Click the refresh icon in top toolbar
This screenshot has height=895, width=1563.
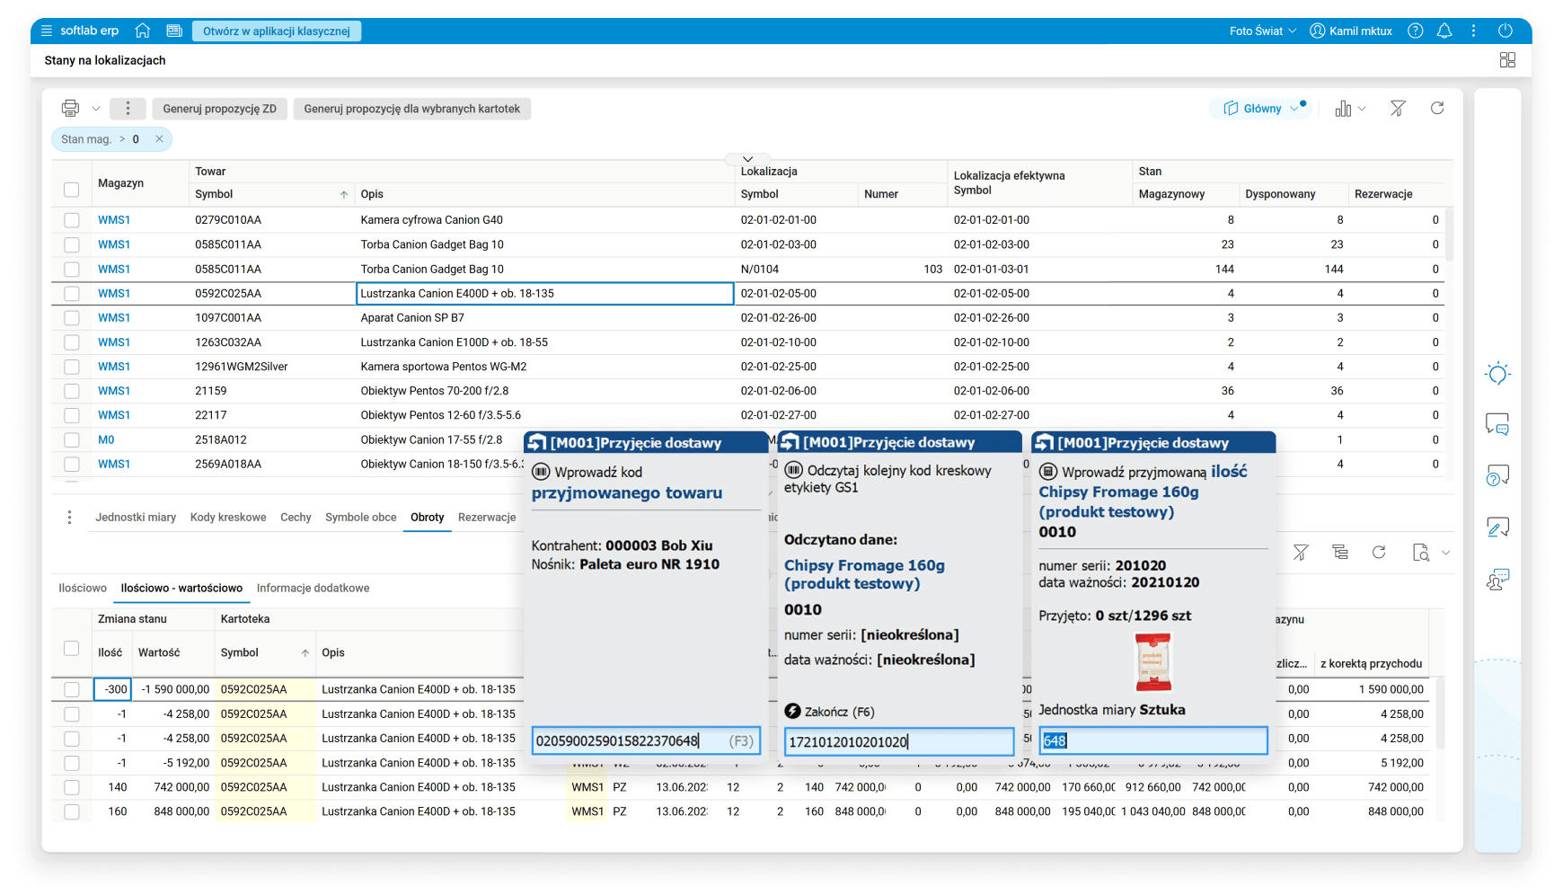click(1437, 109)
